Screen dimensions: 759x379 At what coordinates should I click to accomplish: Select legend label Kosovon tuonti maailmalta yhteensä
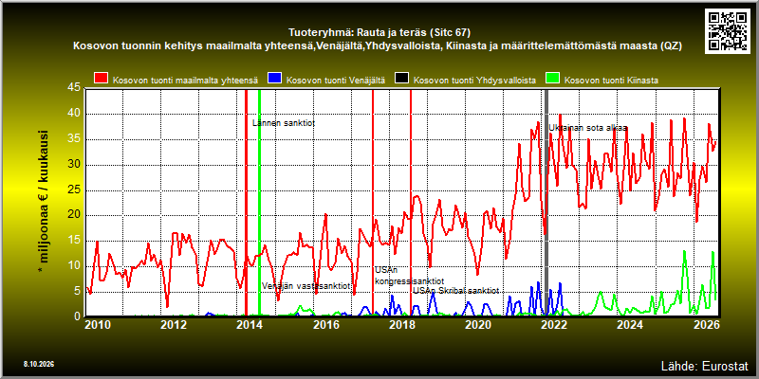(x=185, y=81)
